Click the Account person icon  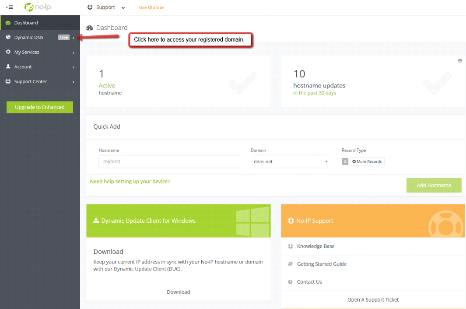tap(8, 67)
